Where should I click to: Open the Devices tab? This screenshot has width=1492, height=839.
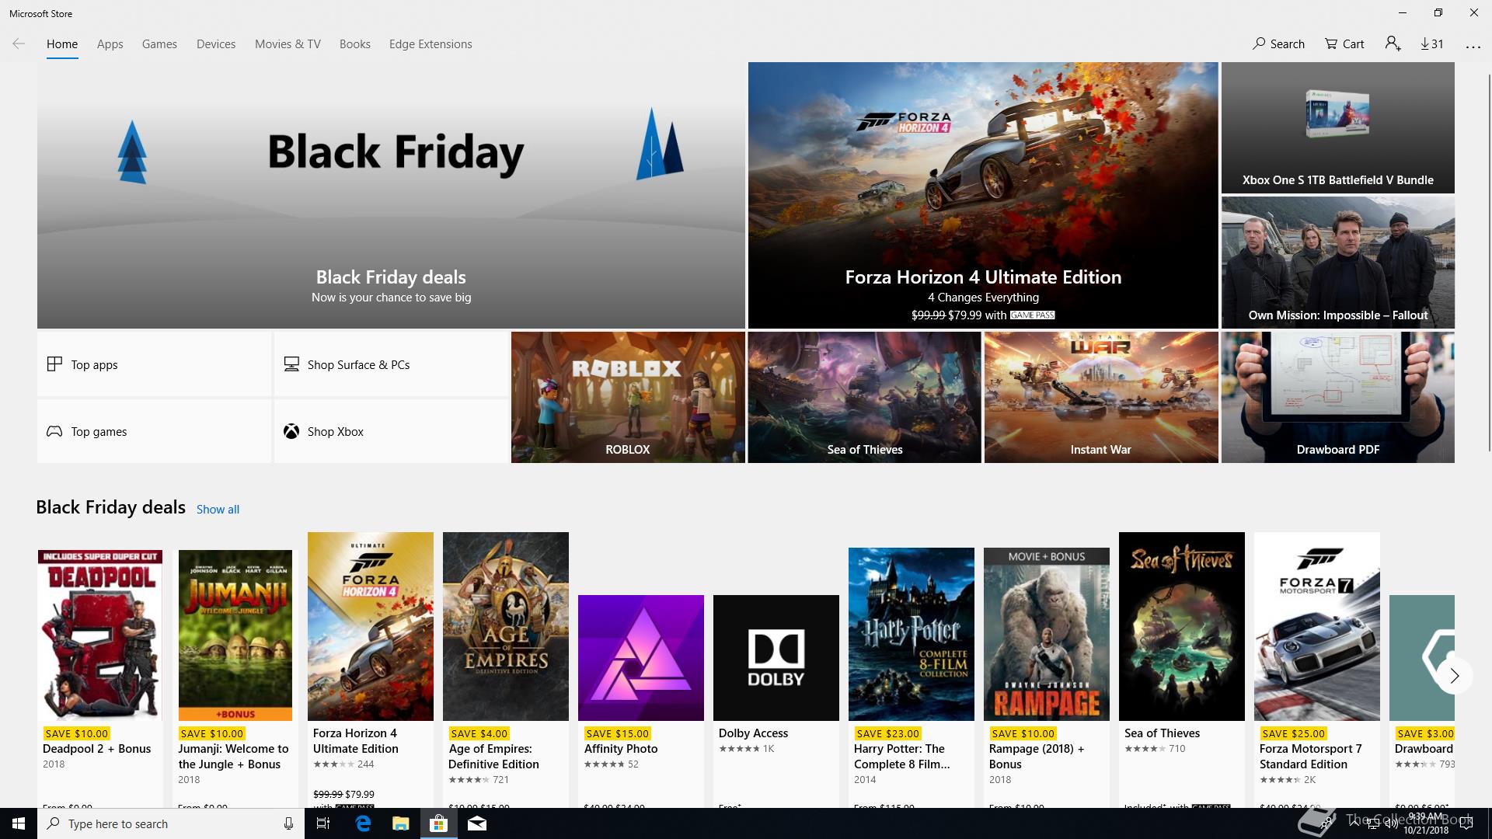(216, 44)
